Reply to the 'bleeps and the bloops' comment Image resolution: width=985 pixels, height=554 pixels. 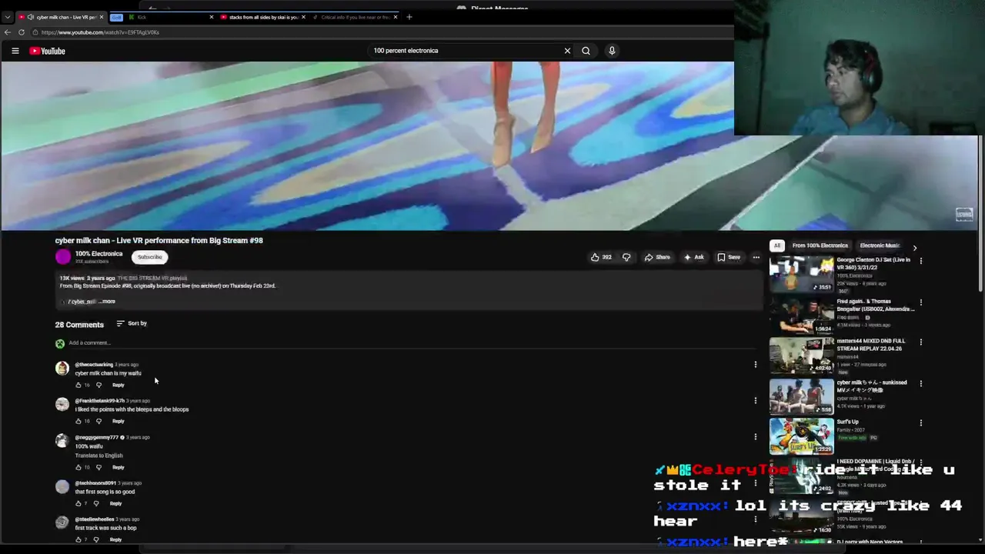118,421
